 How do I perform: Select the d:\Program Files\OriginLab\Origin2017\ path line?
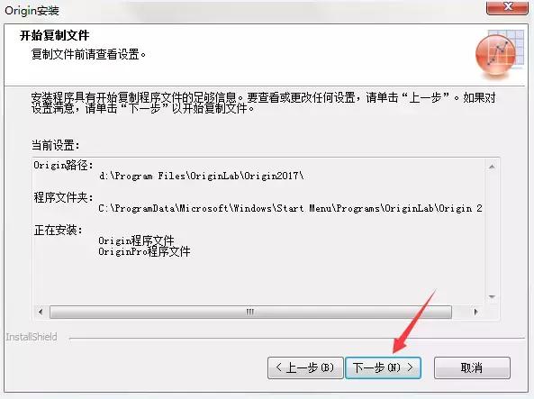click(x=202, y=177)
